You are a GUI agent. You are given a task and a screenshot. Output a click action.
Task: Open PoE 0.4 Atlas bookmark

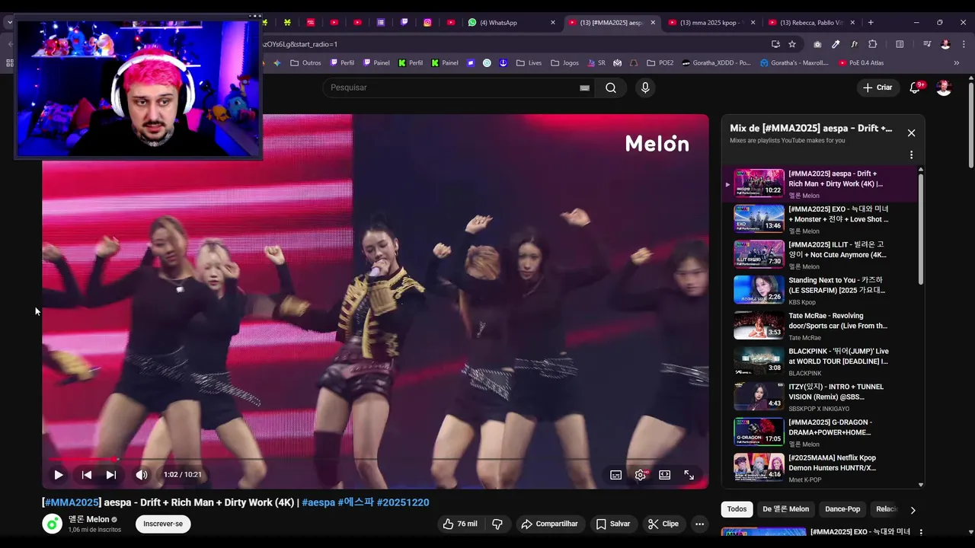861,63
